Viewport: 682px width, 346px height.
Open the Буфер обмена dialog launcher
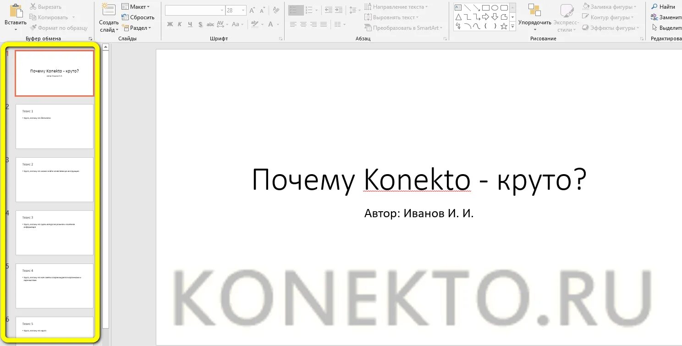(90, 39)
